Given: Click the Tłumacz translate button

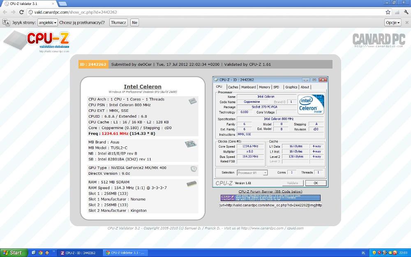Looking at the screenshot, I should [118, 23].
